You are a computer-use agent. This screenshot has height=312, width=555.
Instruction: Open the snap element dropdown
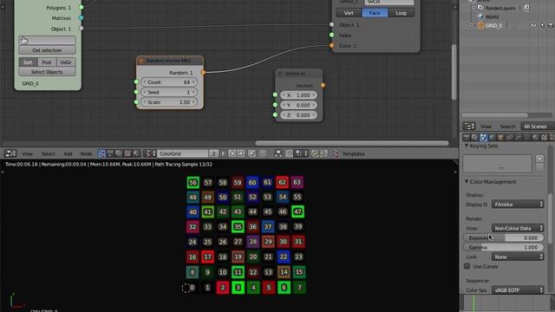[x=301, y=153]
